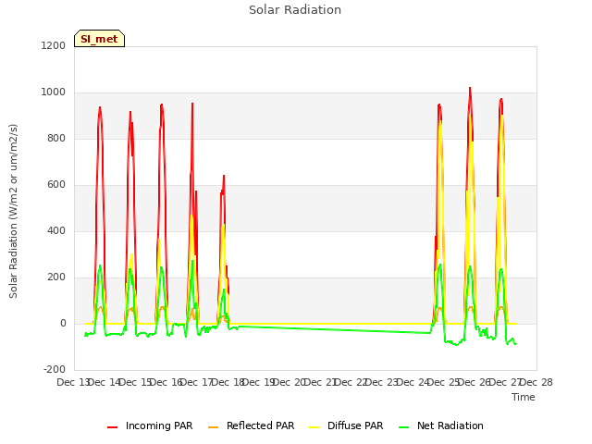Click the 600 y-axis tick label
The height and width of the screenshot is (444, 592).
pos(56,185)
